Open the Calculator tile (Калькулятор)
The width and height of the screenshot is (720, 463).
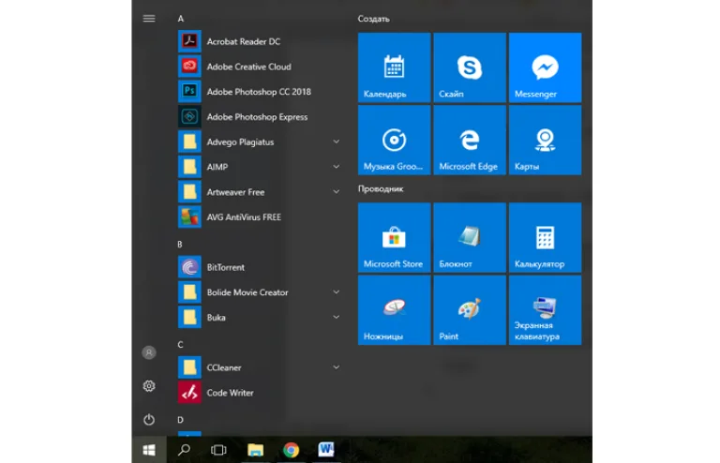point(545,238)
